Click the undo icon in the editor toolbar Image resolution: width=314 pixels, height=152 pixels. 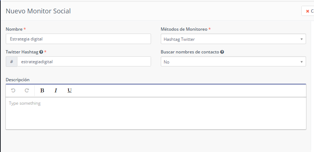[x=13, y=91]
